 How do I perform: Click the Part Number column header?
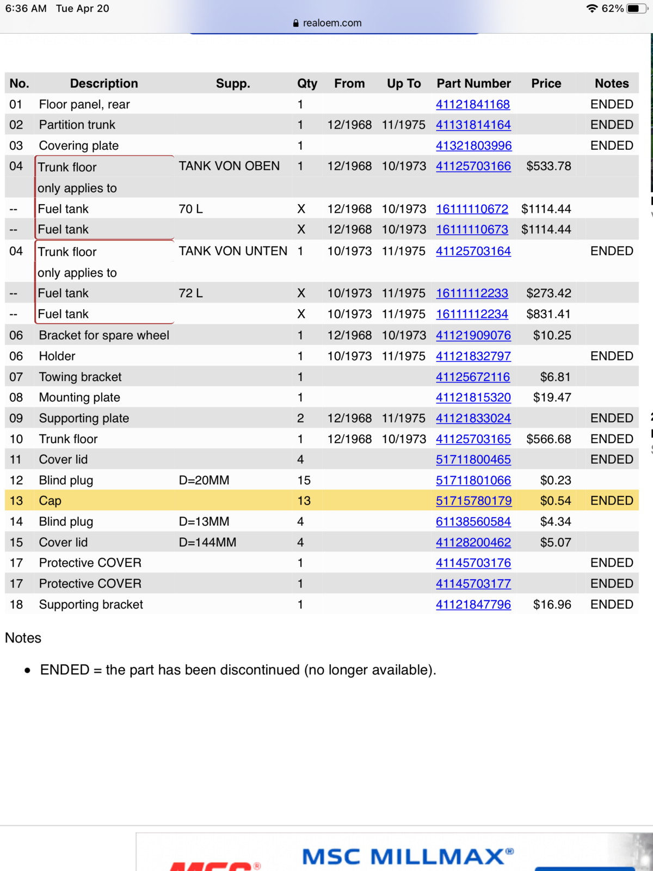pyautogui.click(x=474, y=83)
